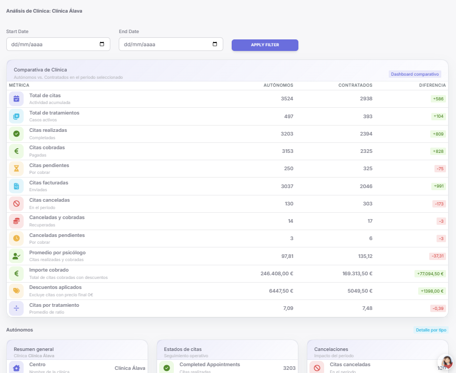Click the Dashboard comparativo badge
The height and width of the screenshot is (373, 456).
pos(414,74)
